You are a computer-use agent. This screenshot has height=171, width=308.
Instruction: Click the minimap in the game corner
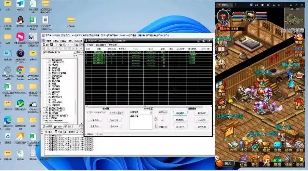(x=294, y=18)
